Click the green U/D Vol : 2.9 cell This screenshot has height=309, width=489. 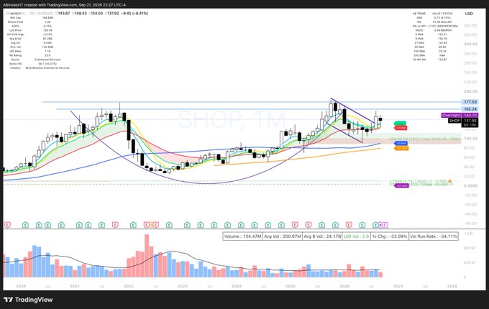356,236
